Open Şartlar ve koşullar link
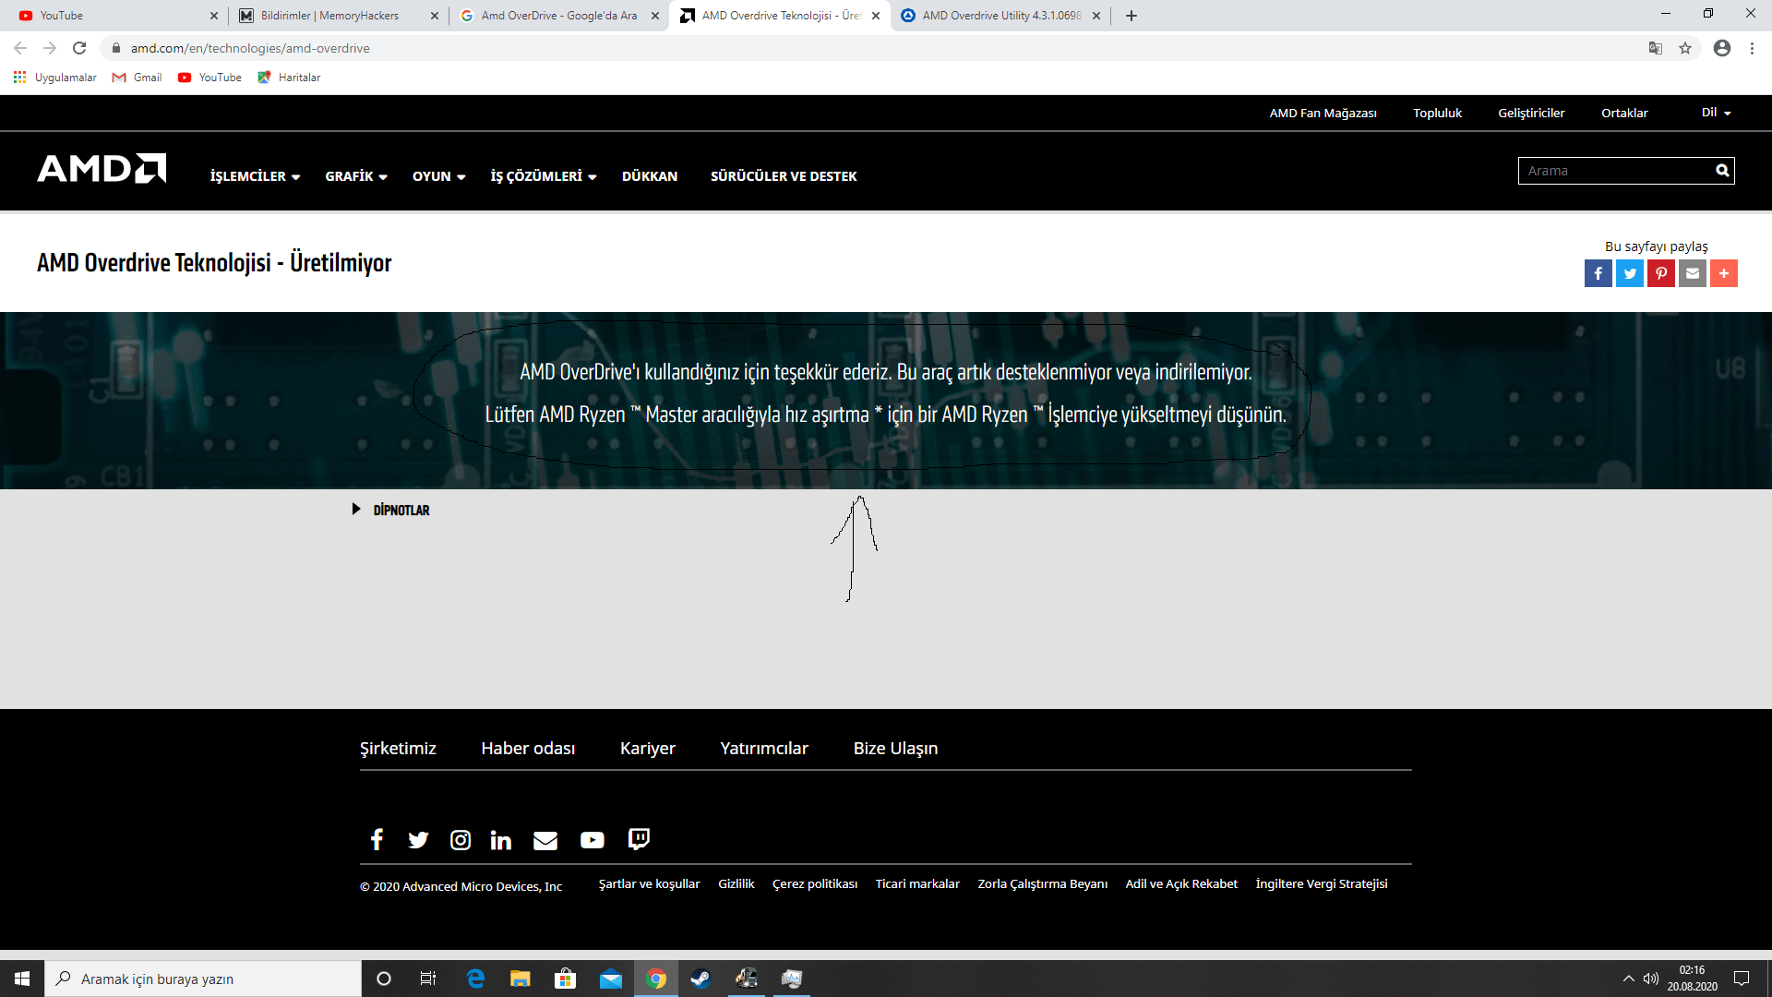The width and height of the screenshot is (1772, 997). 649,884
